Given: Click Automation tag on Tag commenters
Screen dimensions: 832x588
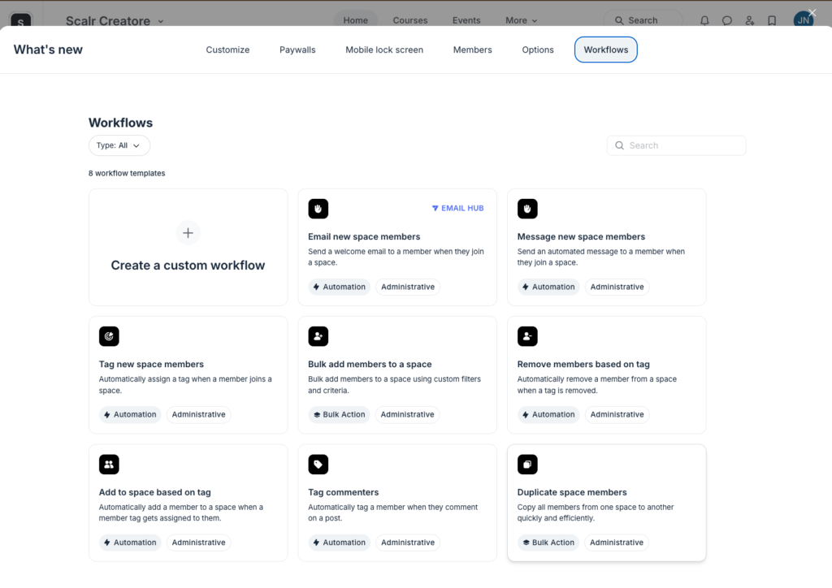Looking at the screenshot, I should pos(339,543).
